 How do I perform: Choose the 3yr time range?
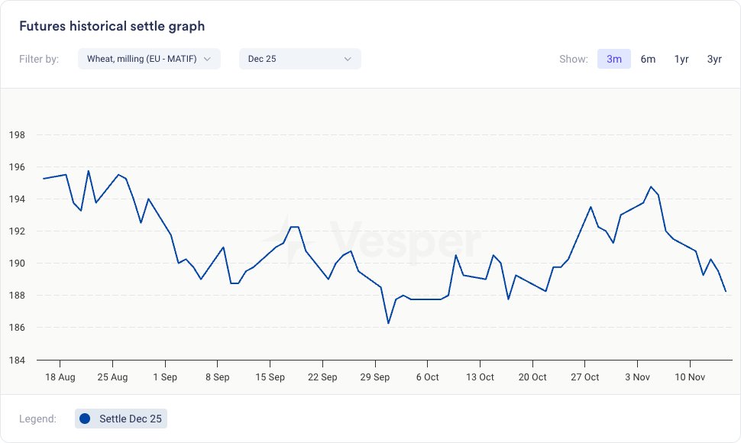(x=714, y=59)
